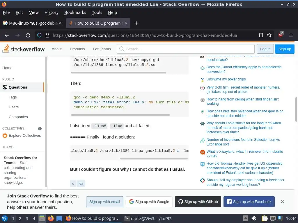Go back to previous page
The height and width of the screenshot is (223, 298).
(x=7, y=35)
